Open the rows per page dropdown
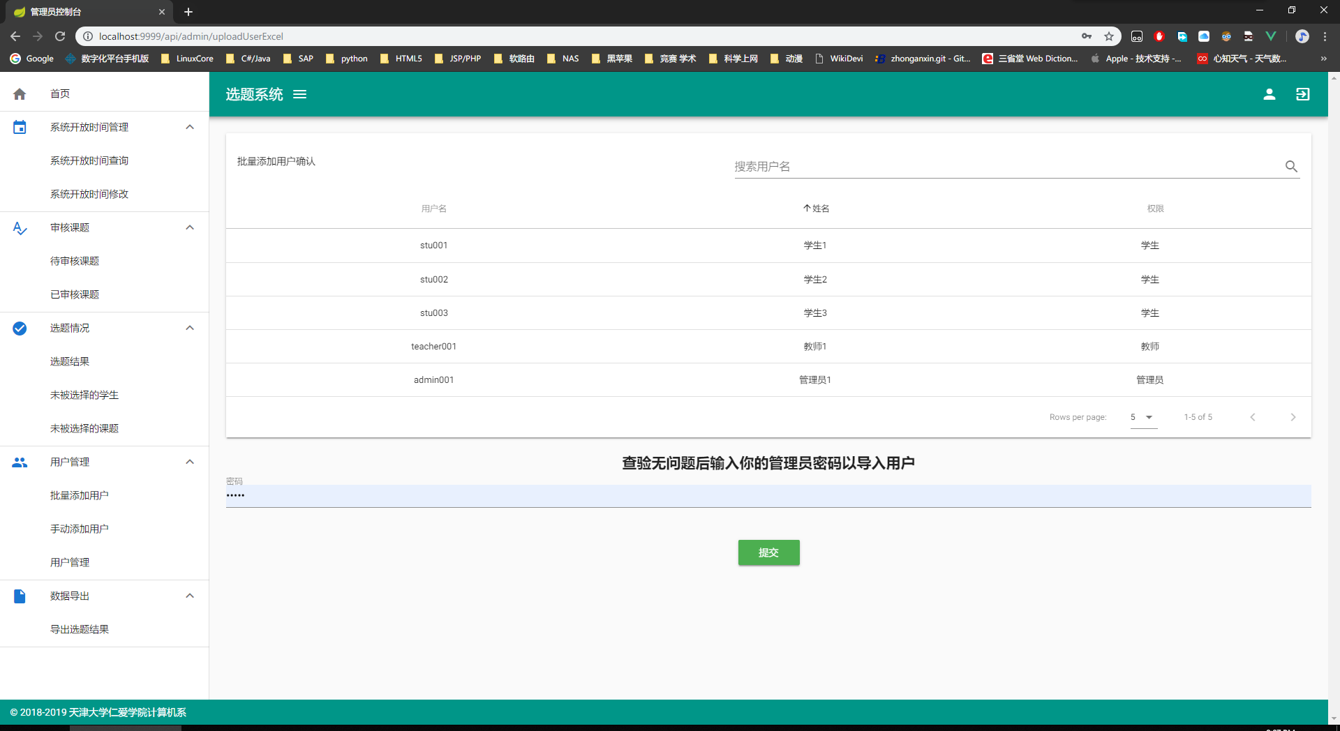Image resolution: width=1340 pixels, height=731 pixels. pos(1143,417)
